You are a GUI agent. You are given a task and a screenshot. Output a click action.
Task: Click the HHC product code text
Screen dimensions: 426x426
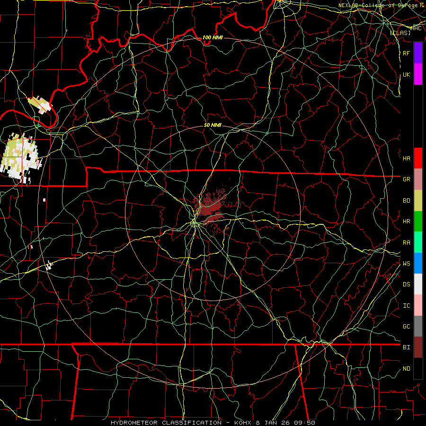tap(416, 28)
